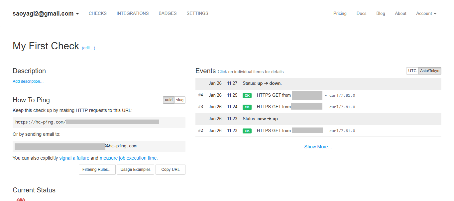Switch ping address to slug format
Viewport: 454px width, 201px height.
coord(180,100)
